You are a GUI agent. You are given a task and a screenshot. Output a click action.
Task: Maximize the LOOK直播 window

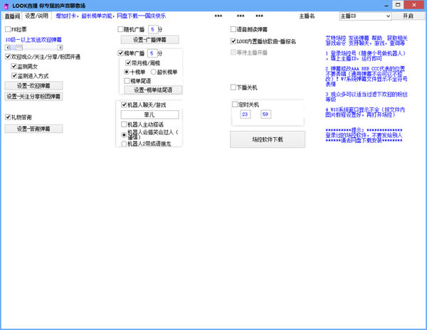(398, 5)
